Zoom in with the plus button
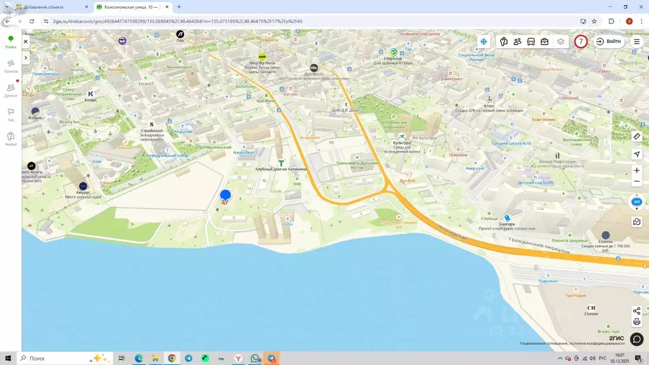The width and height of the screenshot is (649, 365). pos(637,170)
